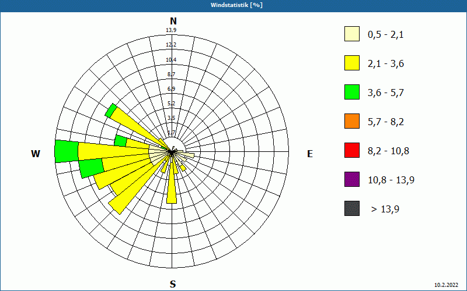Click the long yellow south-pointing bar
Screen dimensions: 467x291
[x=172, y=187]
